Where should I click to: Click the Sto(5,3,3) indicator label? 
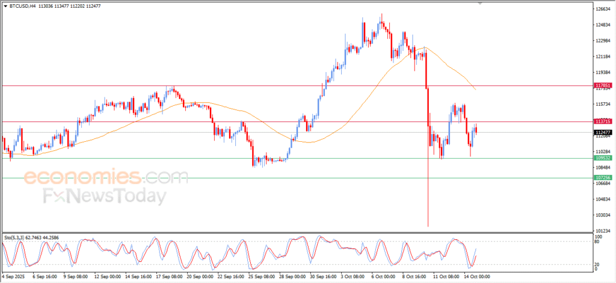[x=16, y=238]
